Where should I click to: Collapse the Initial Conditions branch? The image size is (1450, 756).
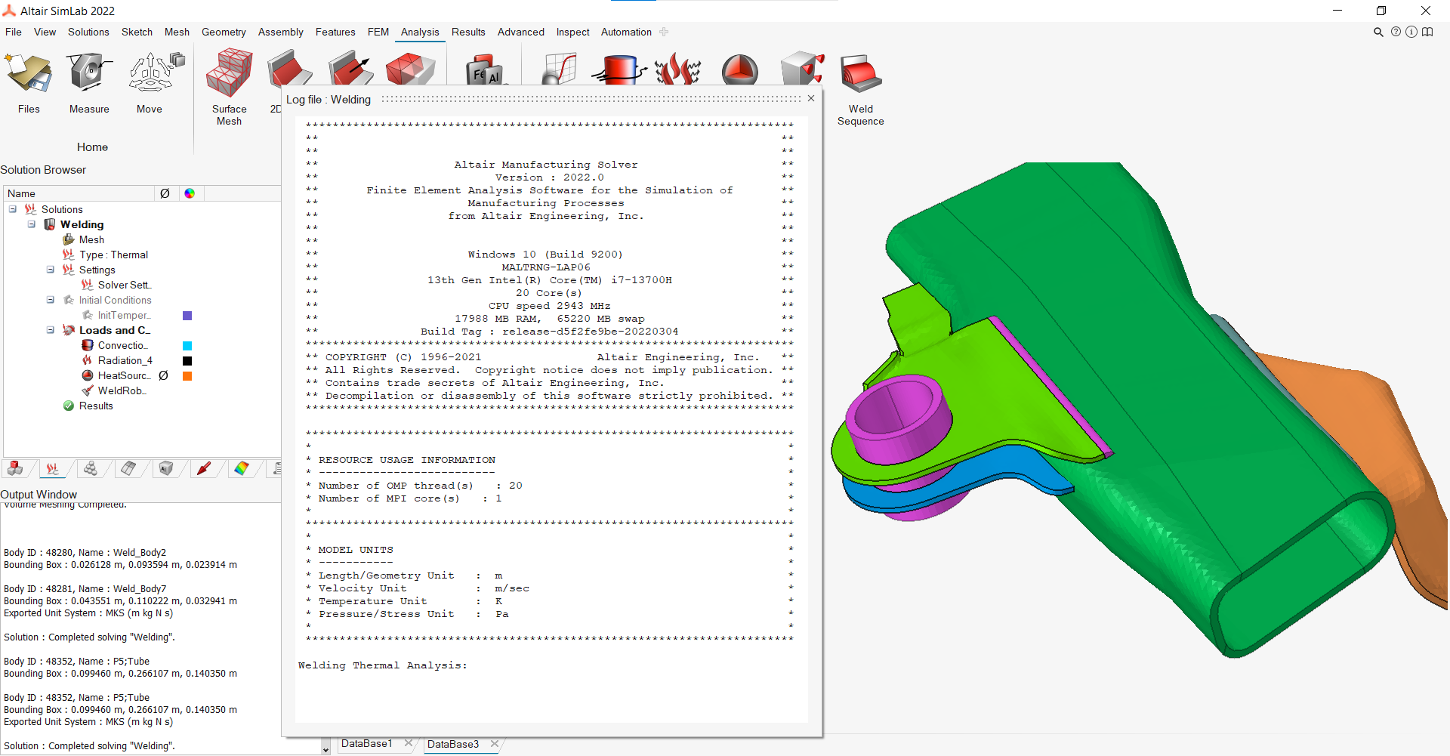(50, 300)
